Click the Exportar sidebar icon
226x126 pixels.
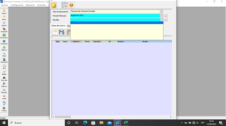pos(4,85)
